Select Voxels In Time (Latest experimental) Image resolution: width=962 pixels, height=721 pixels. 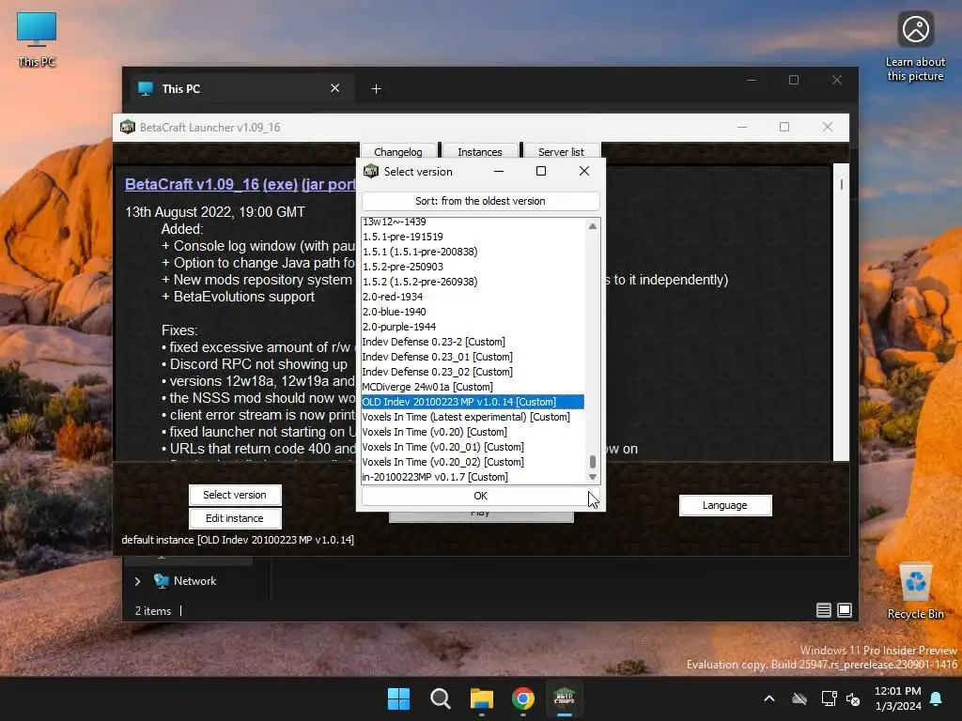(473, 417)
